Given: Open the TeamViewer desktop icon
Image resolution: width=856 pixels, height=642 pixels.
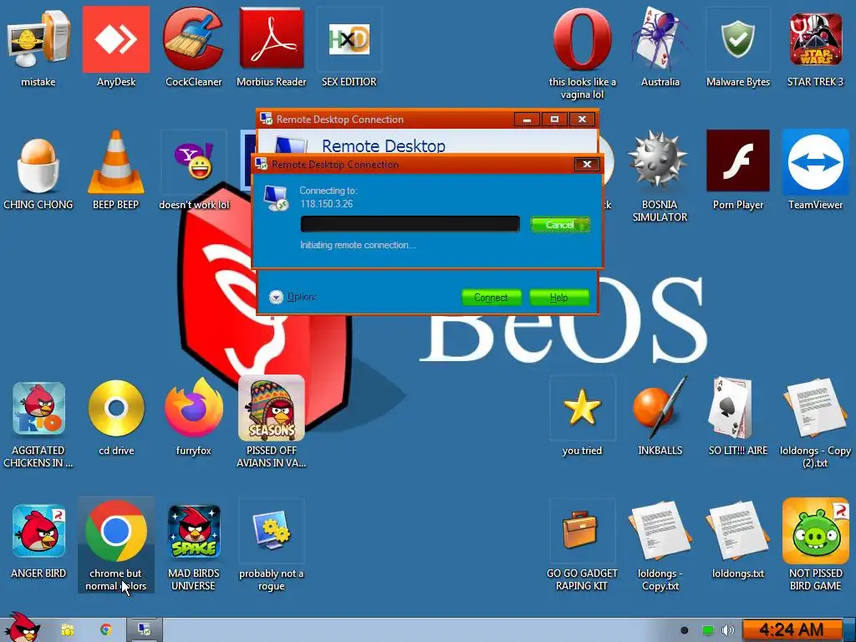Looking at the screenshot, I should coord(815,171).
